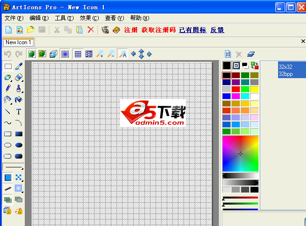
Task: Open the line width dropdown
Action: coord(13,167)
